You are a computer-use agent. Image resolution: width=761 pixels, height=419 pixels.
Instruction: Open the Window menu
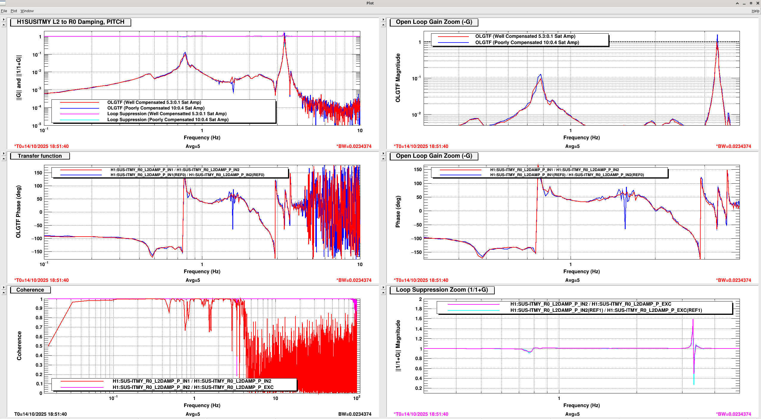click(x=27, y=11)
